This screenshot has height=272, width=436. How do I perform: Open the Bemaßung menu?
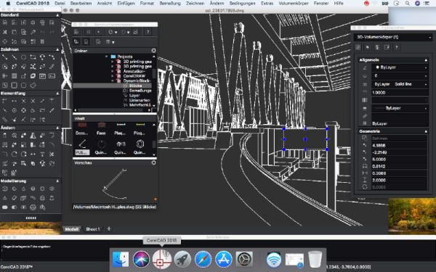(170, 4)
